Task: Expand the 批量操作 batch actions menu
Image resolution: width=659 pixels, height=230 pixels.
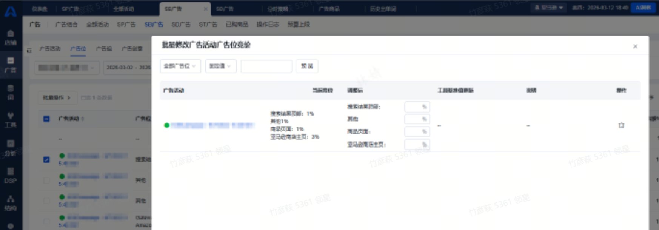Action: (57, 97)
